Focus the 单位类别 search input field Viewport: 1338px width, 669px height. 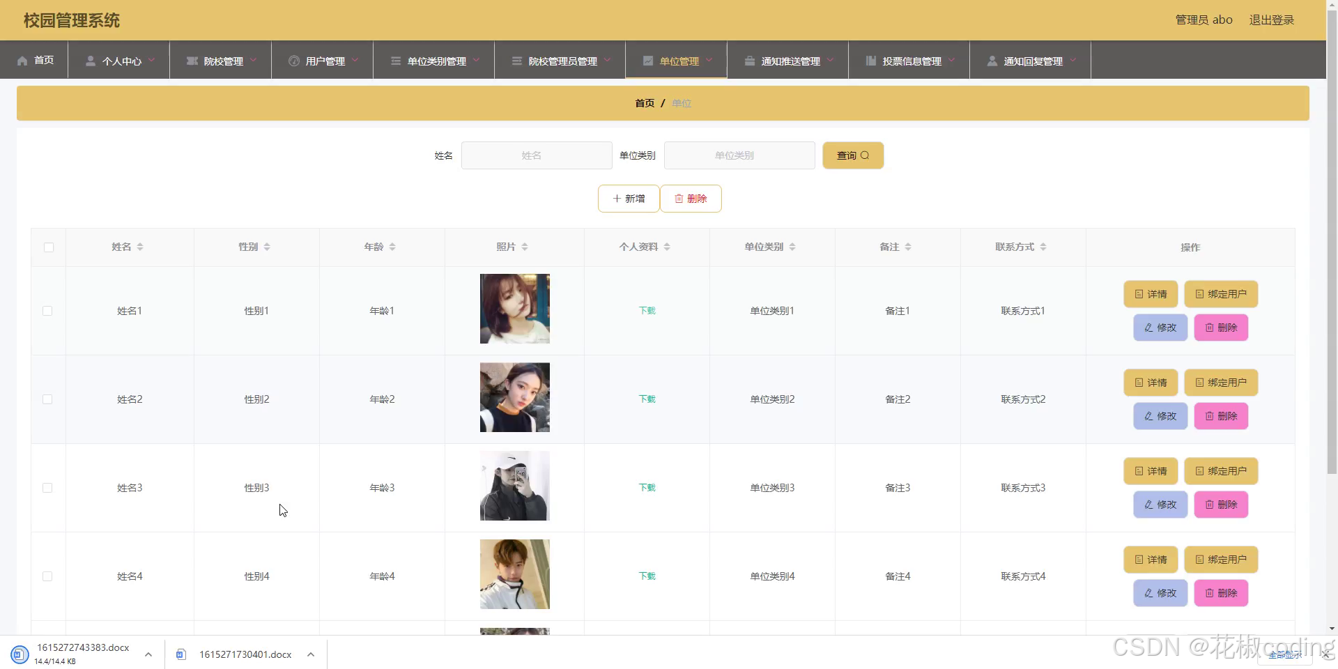739,155
